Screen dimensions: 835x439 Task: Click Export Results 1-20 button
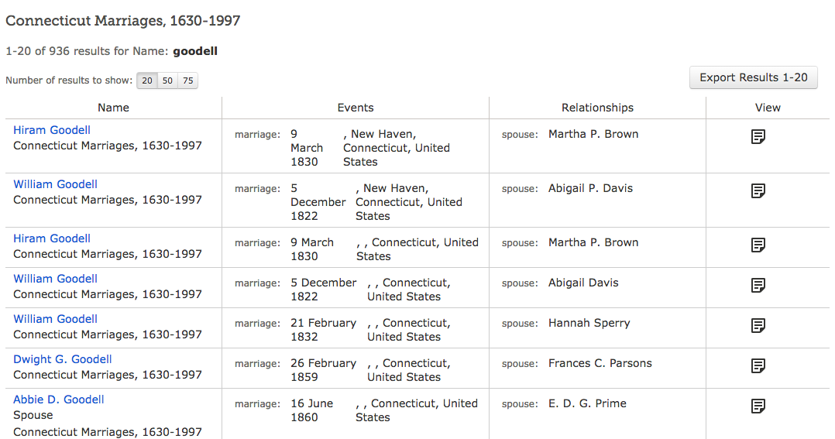[753, 77]
